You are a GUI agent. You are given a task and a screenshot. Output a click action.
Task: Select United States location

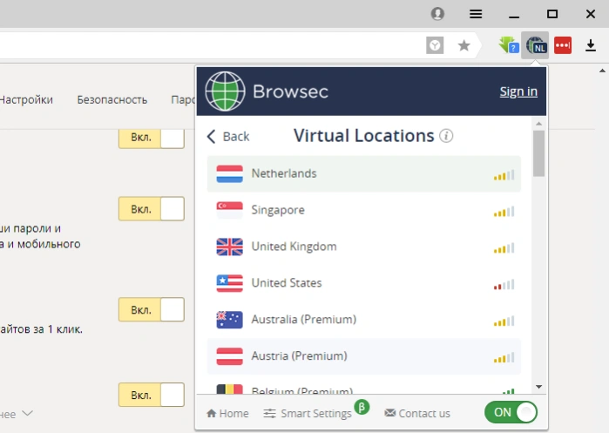click(363, 283)
